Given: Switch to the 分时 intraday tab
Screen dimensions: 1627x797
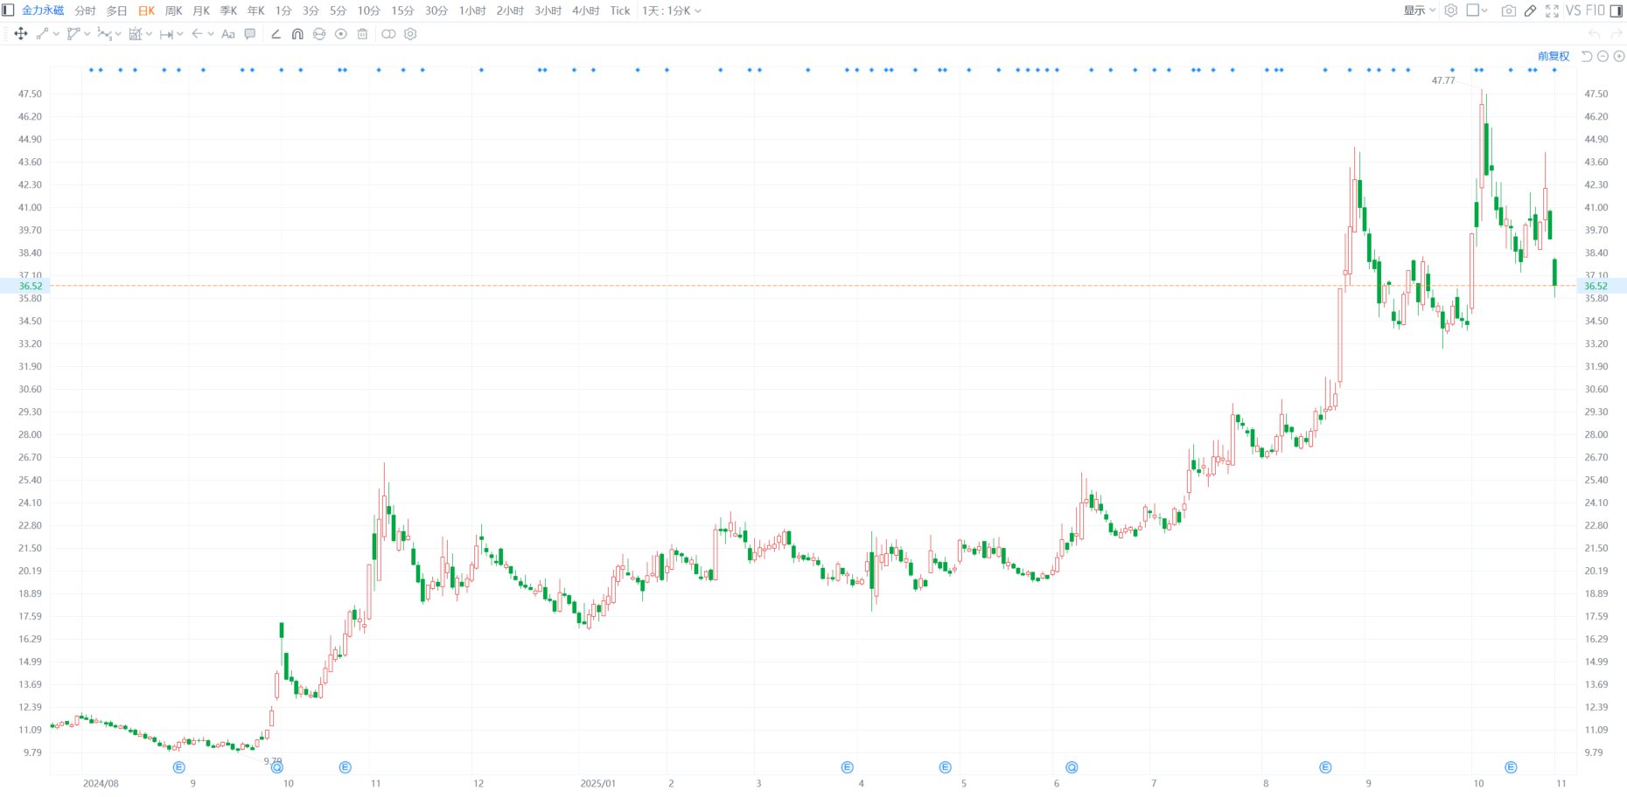Looking at the screenshot, I should pyautogui.click(x=85, y=10).
